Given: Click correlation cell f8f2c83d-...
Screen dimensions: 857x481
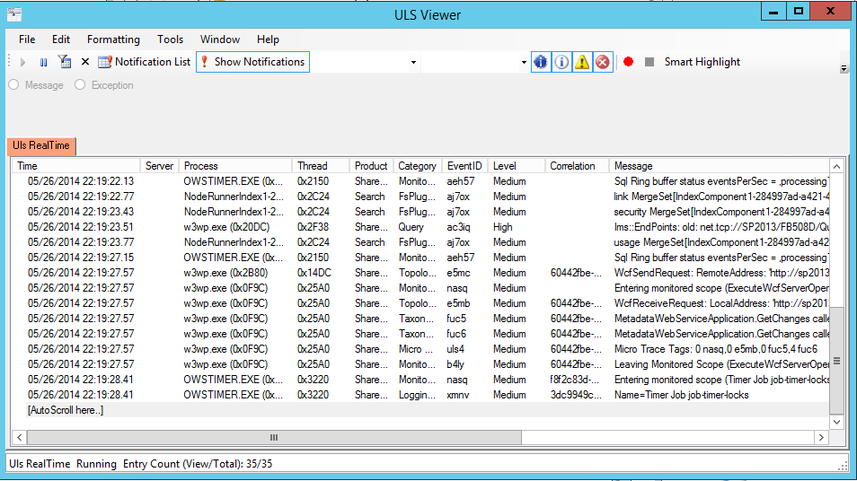Looking at the screenshot, I should click(574, 380).
